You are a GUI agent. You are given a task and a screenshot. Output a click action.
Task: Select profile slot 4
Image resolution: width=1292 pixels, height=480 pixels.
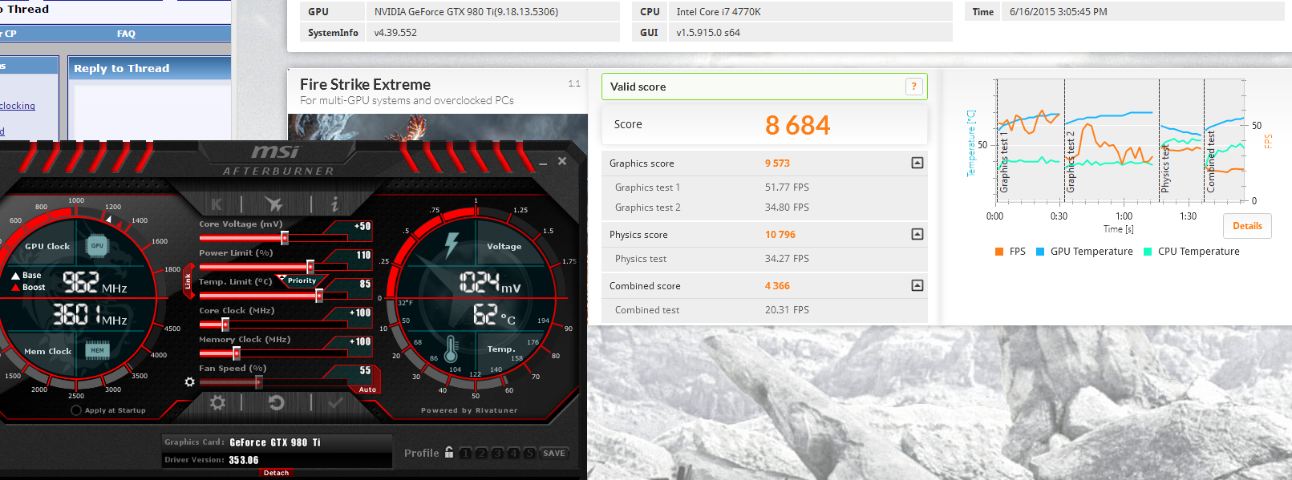tap(513, 453)
